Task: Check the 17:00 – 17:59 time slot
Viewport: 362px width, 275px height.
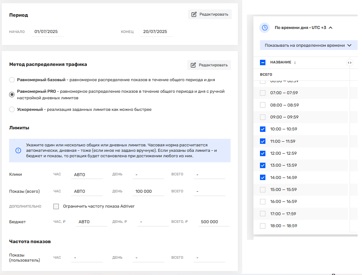Action: coord(263,214)
